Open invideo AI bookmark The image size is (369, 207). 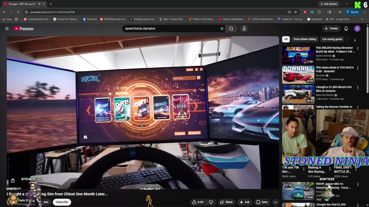(290, 19)
